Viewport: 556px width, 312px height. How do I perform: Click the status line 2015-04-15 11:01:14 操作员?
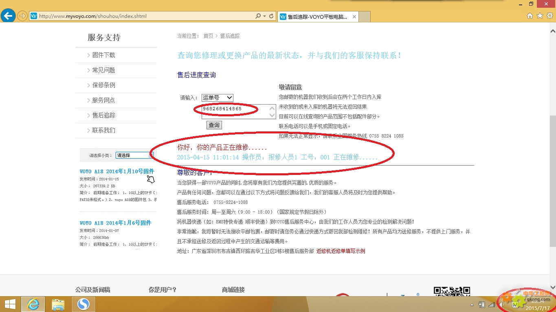[x=277, y=157]
